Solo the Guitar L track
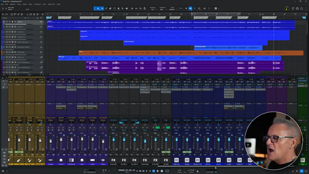309x174 pixels. coord(9,22)
